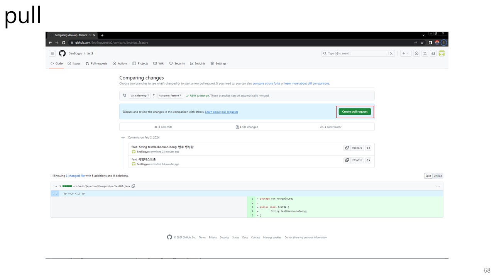Switch to the Settings tab
Screen dimensions: 494x278
218,63
